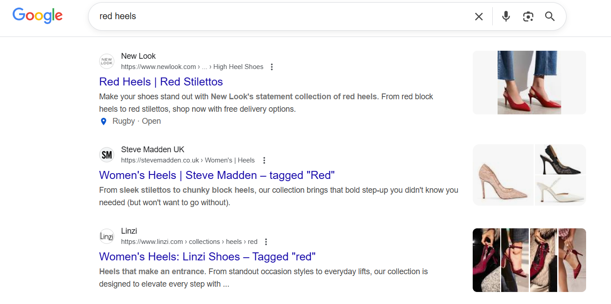Screen dimensions: 611x304
Task: Open the three-dot menu for Steve Madden result
Action: (264, 160)
